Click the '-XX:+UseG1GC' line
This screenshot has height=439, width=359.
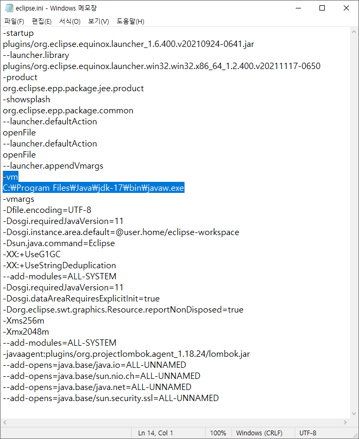[x=32, y=254]
